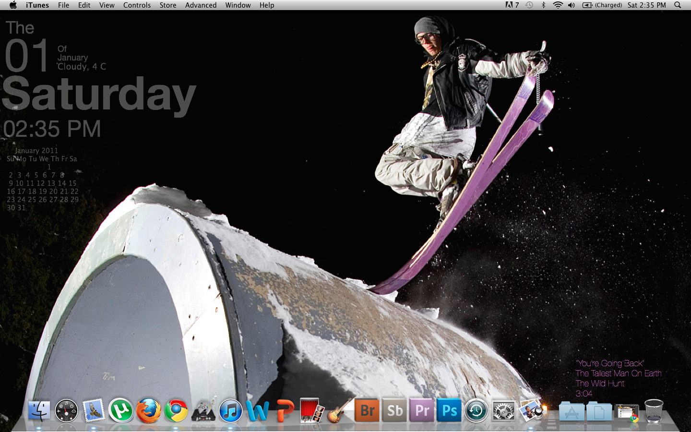This screenshot has height=432, width=691.
Task: Toggle Wi-Fi from the menu bar
Action: (x=558, y=5)
